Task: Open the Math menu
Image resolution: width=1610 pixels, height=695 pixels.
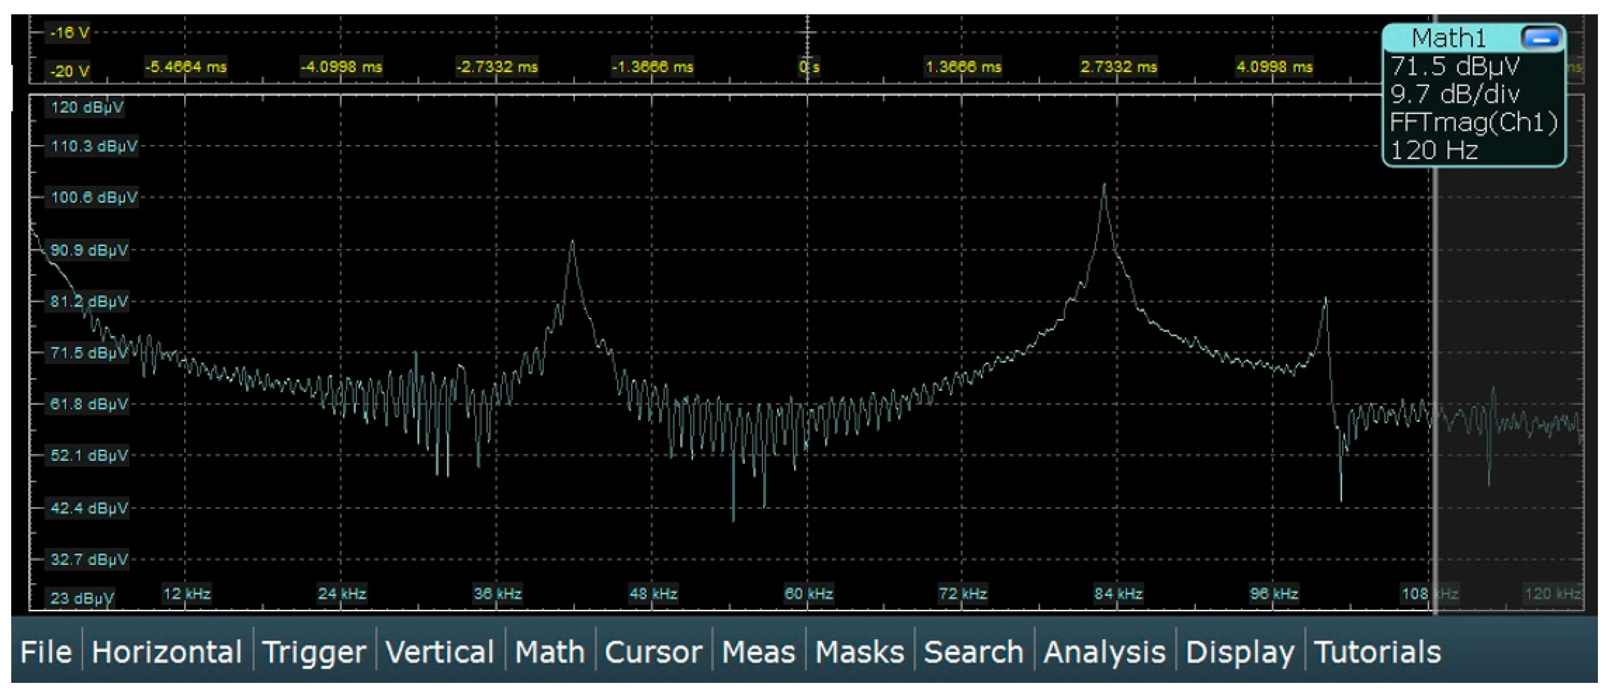Action: (549, 652)
